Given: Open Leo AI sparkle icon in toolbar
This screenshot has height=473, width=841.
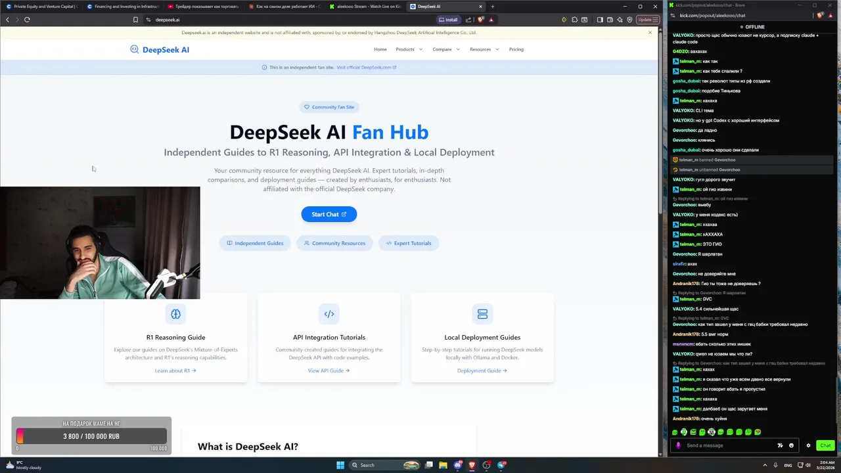Looking at the screenshot, I should click(x=620, y=20).
